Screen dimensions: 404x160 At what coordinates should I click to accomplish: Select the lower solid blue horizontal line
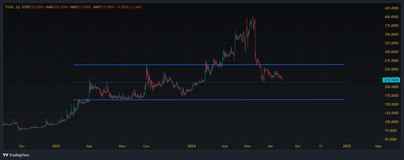coord(209,100)
